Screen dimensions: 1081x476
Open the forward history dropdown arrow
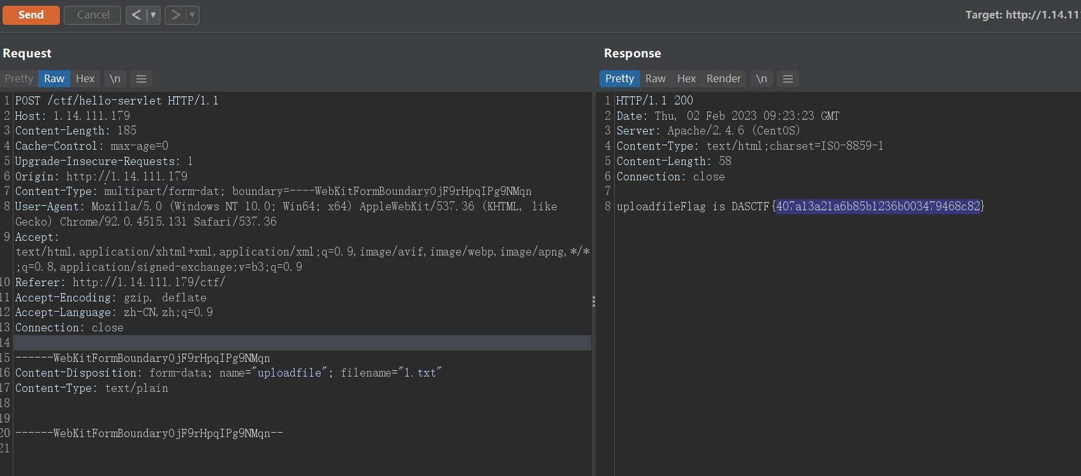[x=192, y=15]
